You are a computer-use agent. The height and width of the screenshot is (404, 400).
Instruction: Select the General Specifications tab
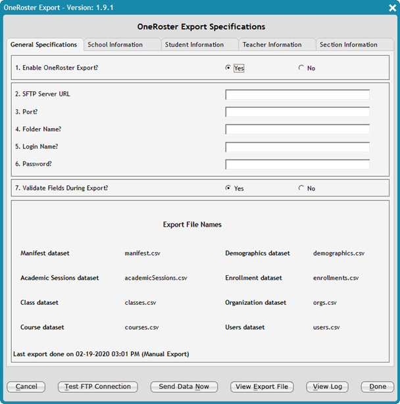pyautogui.click(x=44, y=45)
